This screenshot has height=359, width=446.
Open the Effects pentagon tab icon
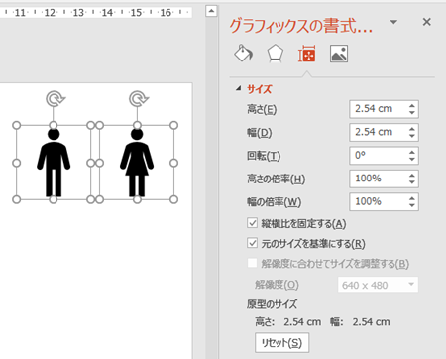coord(276,54)
